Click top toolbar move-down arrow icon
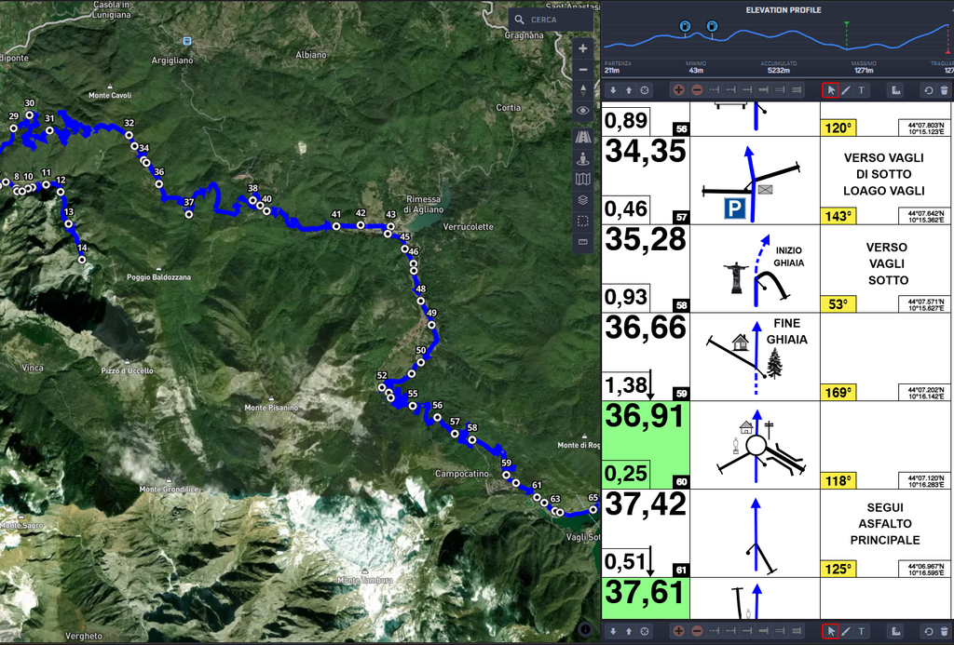Screen dimensions: 954x645 point(613,90)
